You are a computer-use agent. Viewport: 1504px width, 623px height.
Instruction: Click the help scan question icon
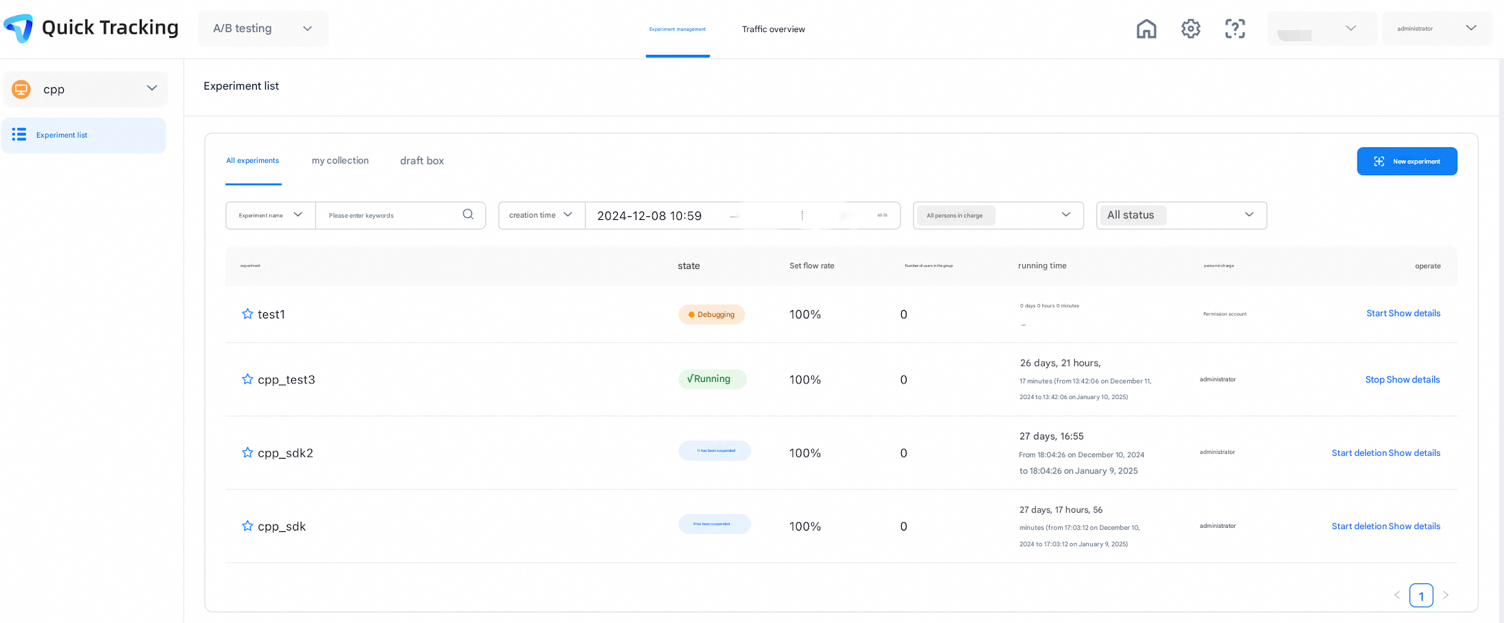pyautogui.click(x=1235, y=29)
